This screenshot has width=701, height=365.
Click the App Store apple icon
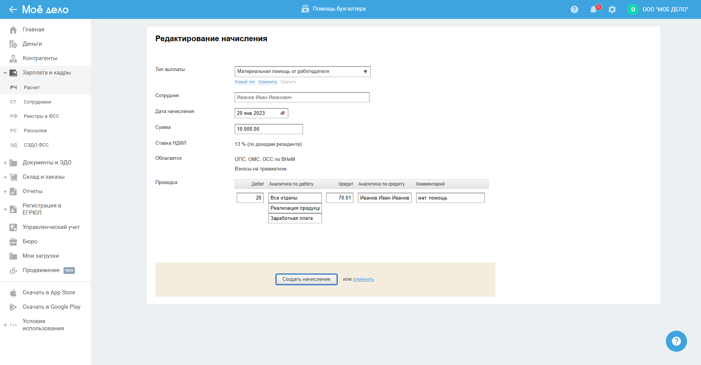(13, 292)
